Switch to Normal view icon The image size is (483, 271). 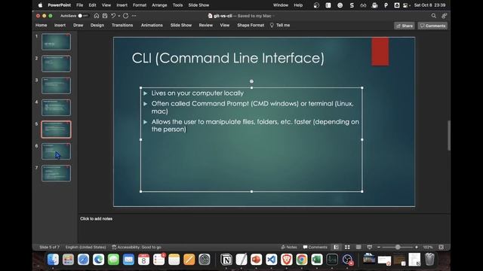tap(336, 247)
